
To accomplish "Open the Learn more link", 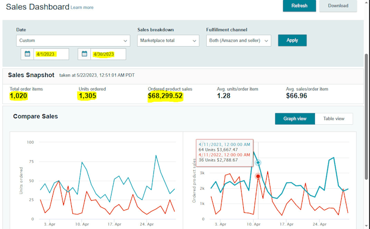I will [x=82, y=8].
